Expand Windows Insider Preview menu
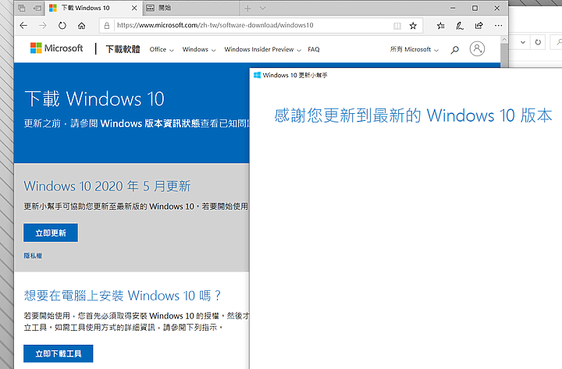 coord(263,49)
